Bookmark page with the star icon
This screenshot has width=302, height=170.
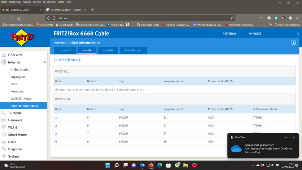point(232,18)
